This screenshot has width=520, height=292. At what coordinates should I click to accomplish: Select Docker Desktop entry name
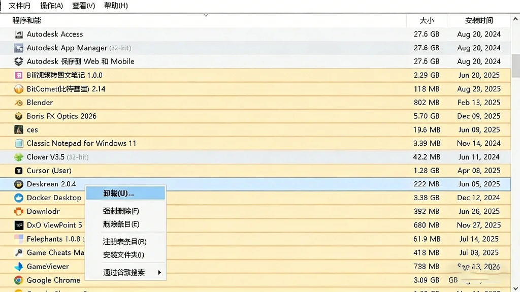(x=54, y=198)
